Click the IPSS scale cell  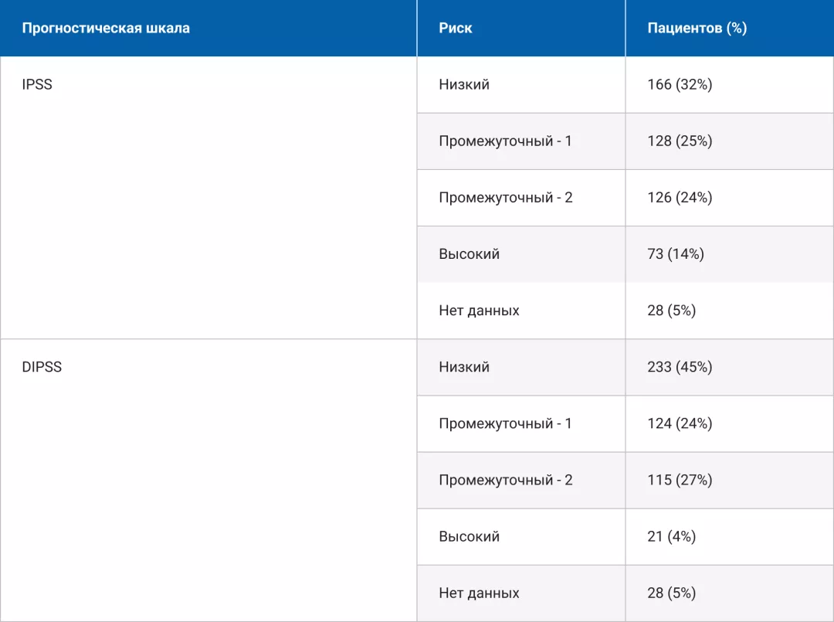point(37,85)
